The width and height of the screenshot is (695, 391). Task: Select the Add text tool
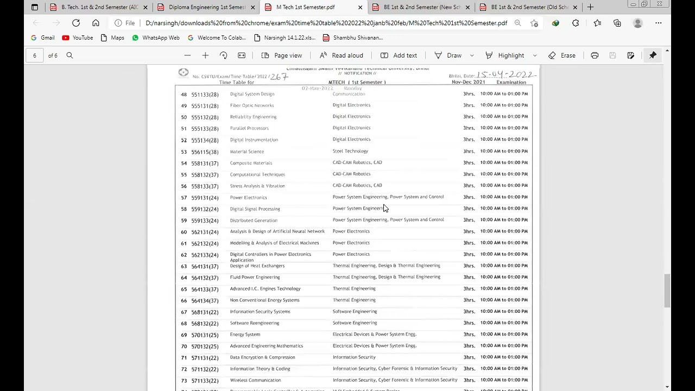399,55
